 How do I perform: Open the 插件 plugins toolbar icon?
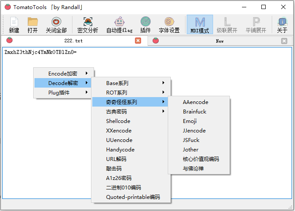coord(145,25)
